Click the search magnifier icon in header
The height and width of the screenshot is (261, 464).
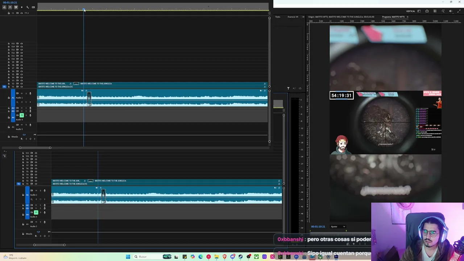[x=443, y=11]
